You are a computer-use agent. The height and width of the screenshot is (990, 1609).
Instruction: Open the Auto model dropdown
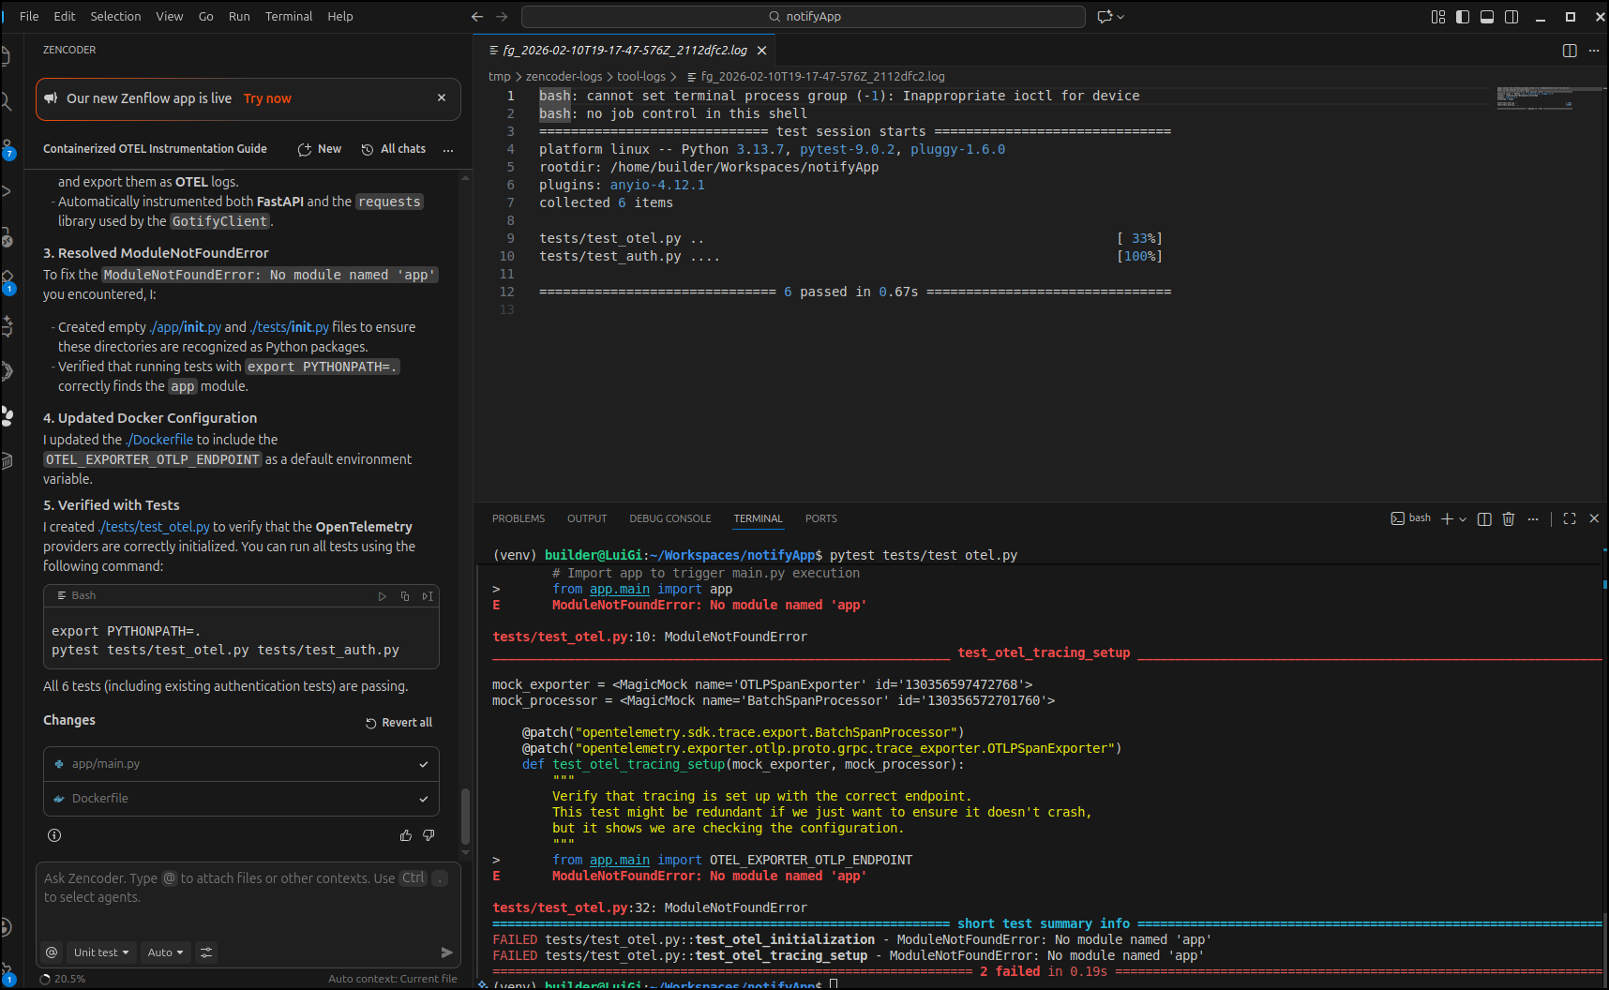(x=166, y=952)
